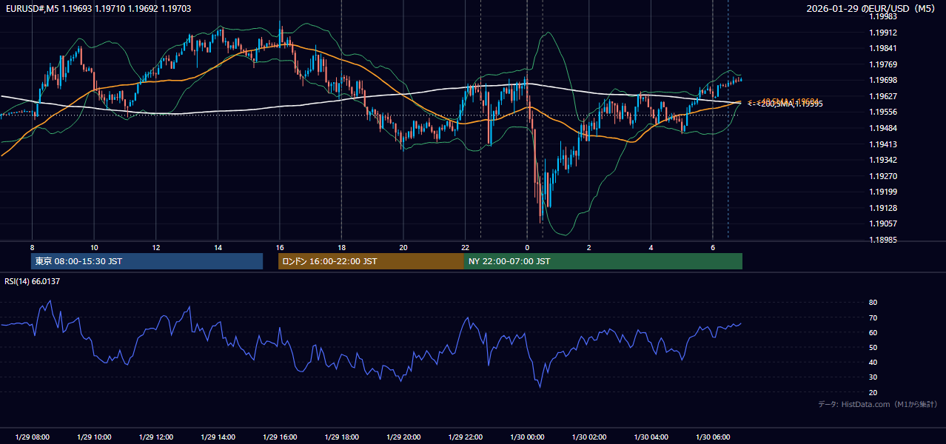Click hour label 10 under the price chart
This screenshot has width=946, height=444.
point(94,247)
